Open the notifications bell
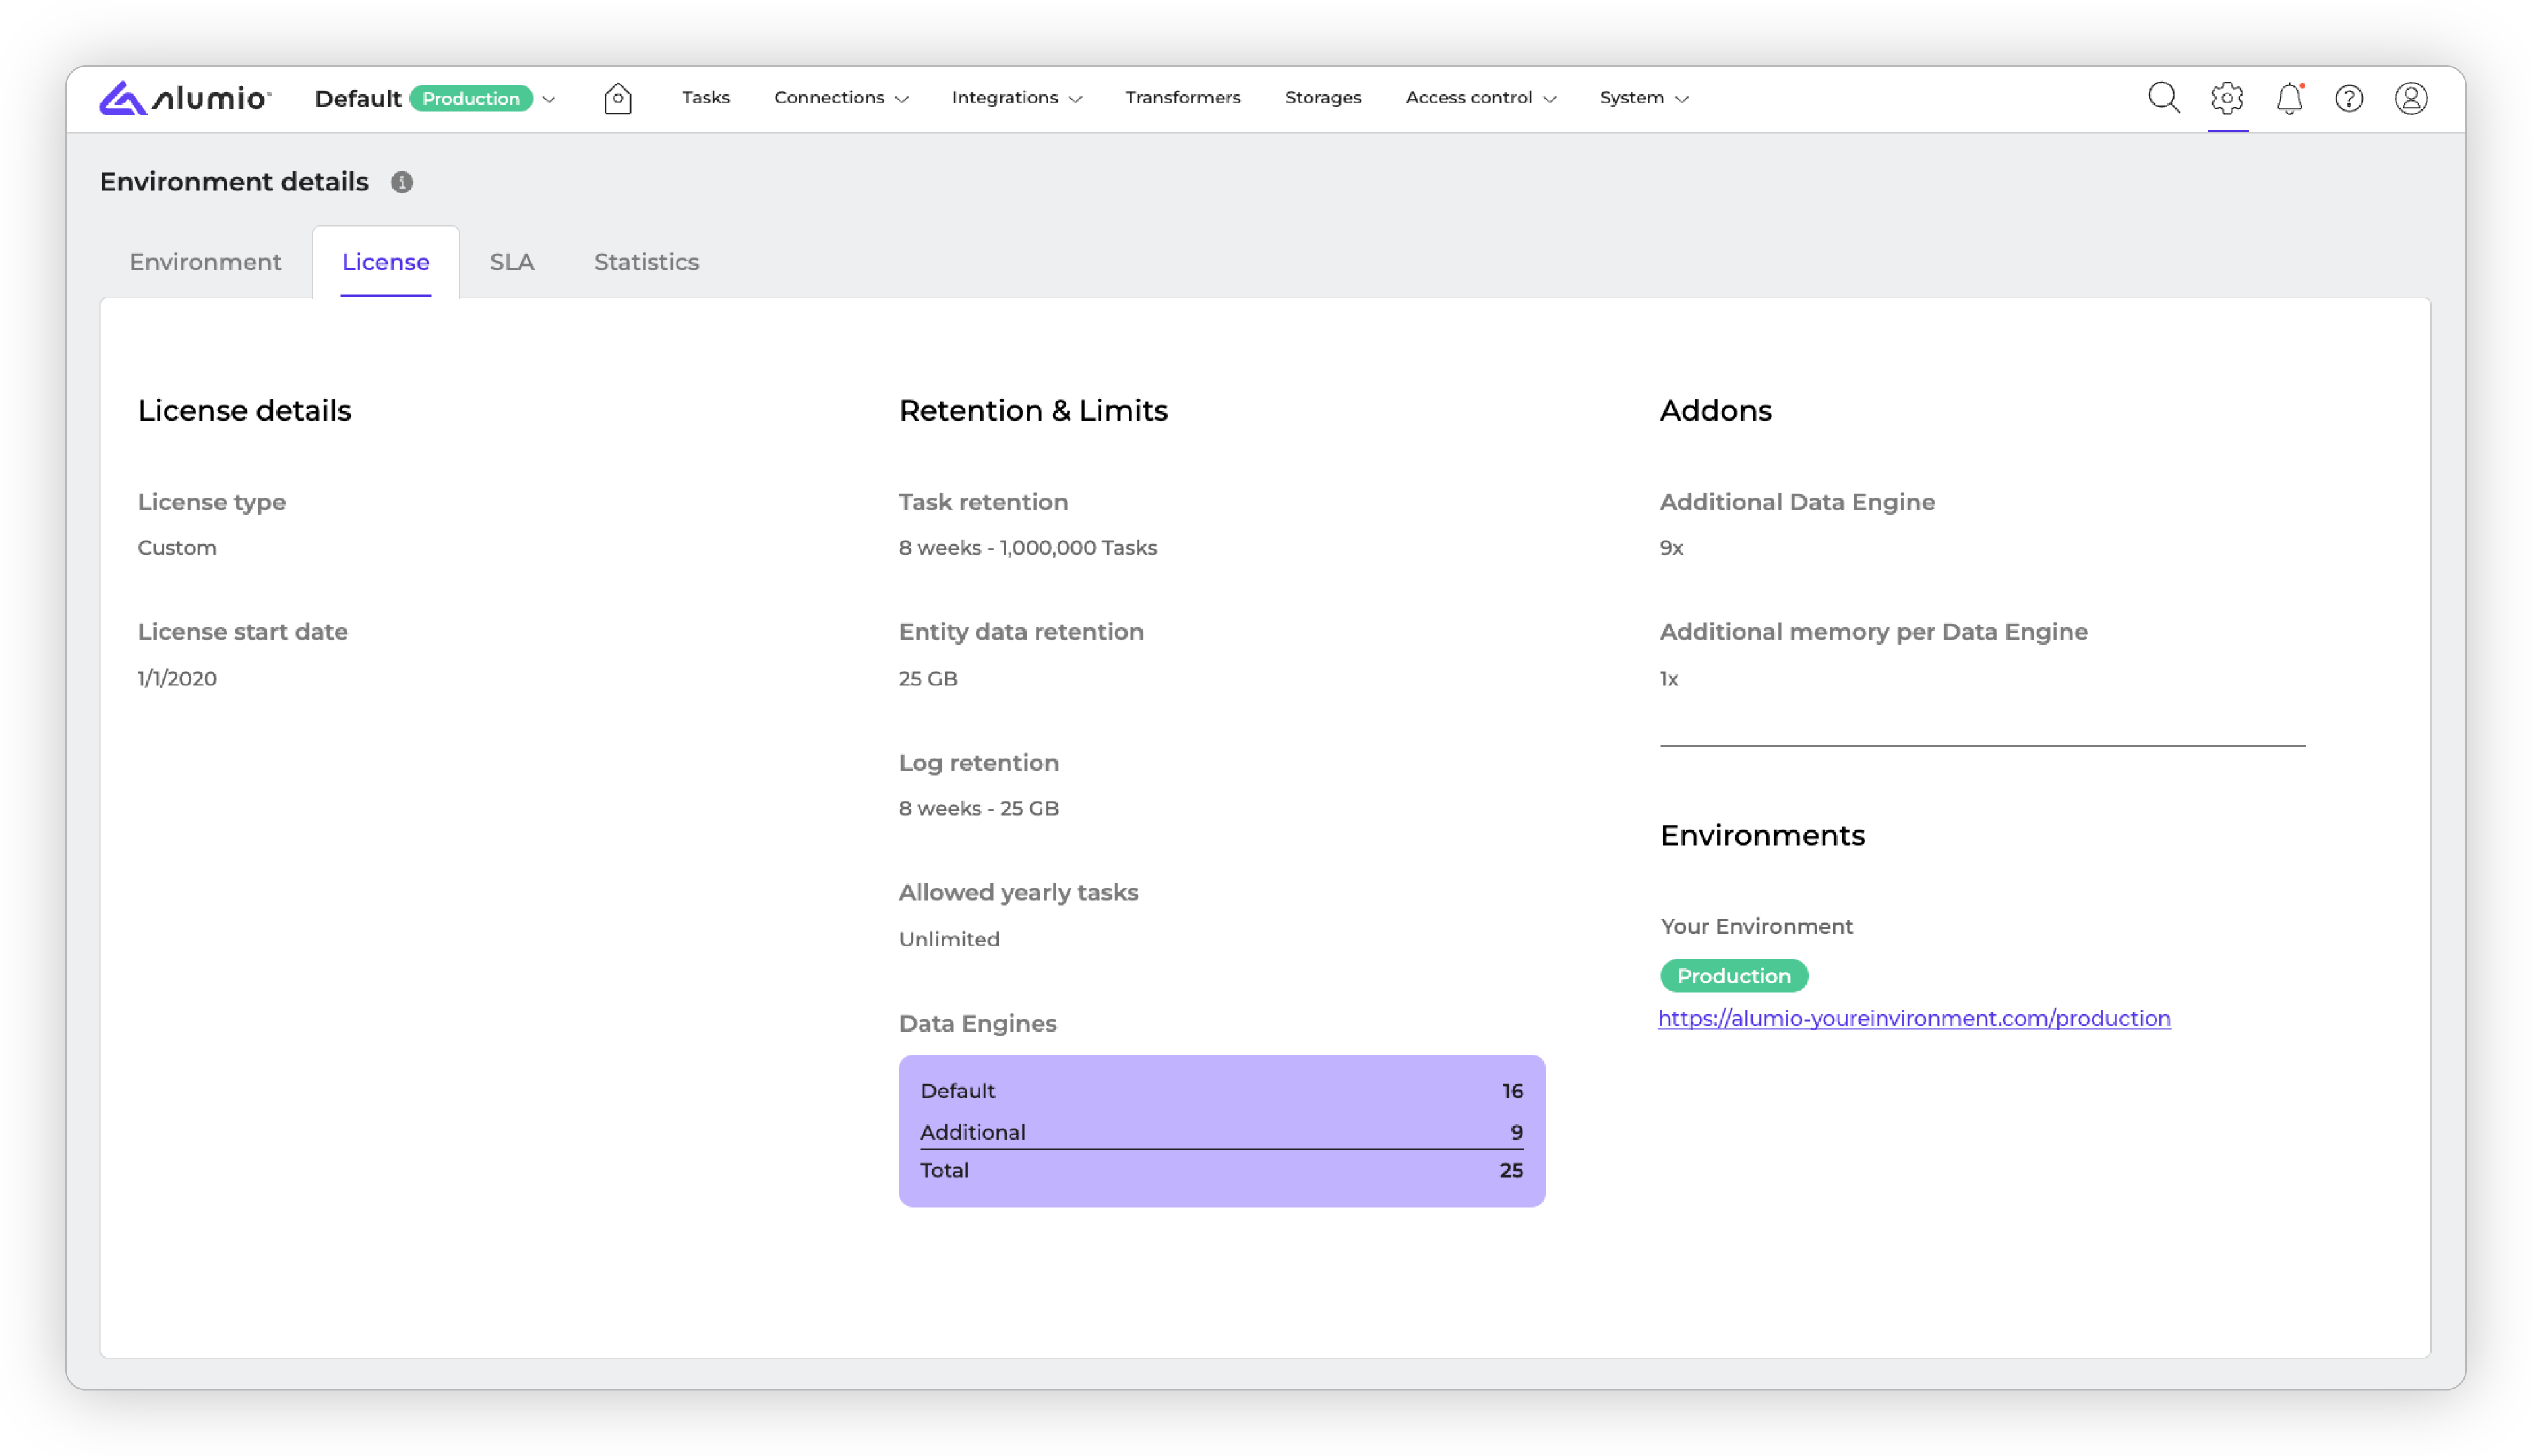 pyautogui.click(x=2289, y=98)
